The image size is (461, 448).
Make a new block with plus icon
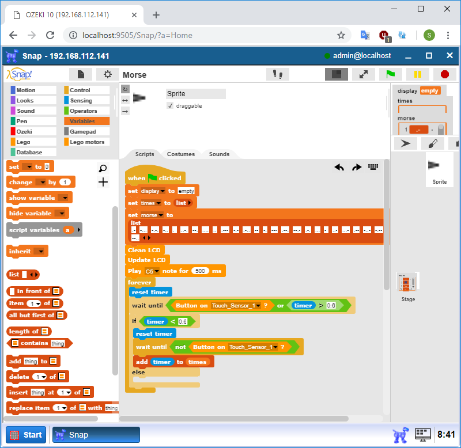[103, 182]
